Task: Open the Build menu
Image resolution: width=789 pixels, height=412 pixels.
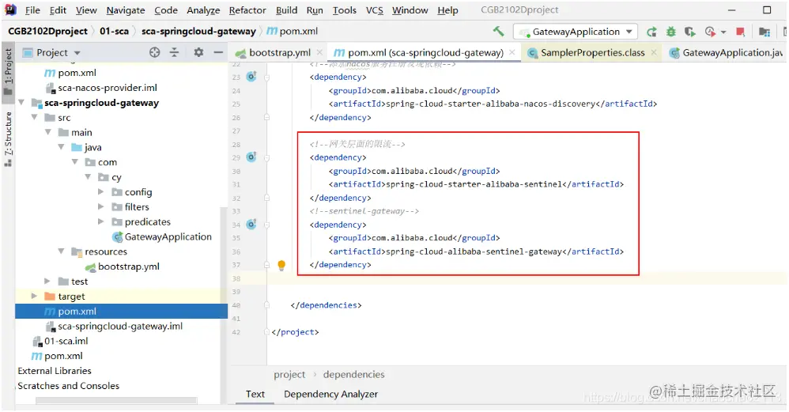Action: [x=286, y=10]
